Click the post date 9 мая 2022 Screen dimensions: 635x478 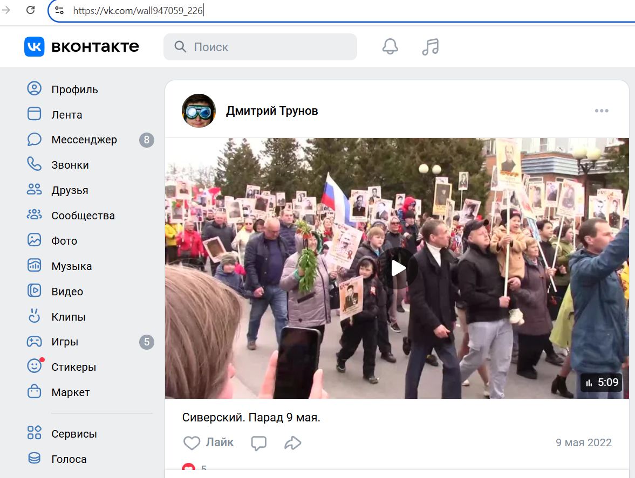tap(583, 443)
